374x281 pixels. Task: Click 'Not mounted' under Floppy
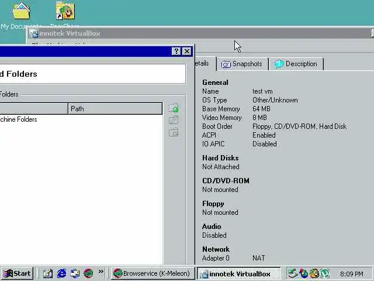(220, 213)
